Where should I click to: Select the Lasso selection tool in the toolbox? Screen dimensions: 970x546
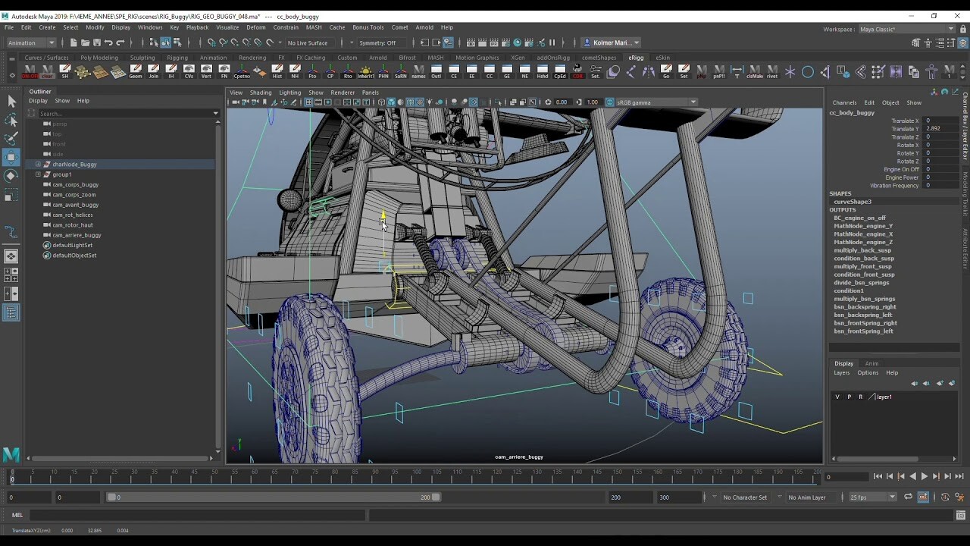click(x=11, y=121)
